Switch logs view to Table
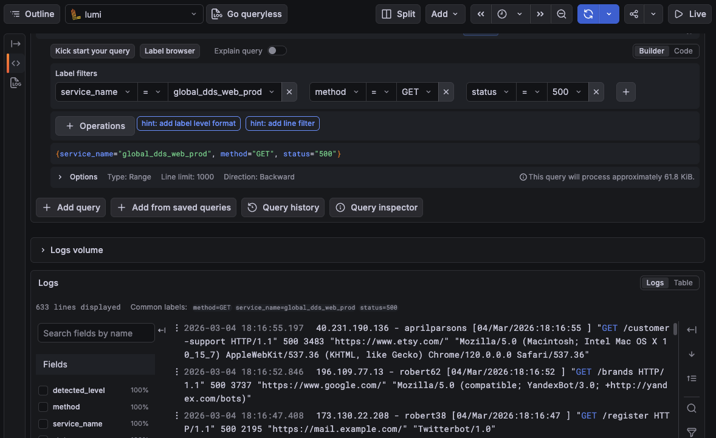 tap(683, 283)
